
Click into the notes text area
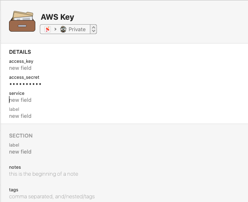coord(44,174)
